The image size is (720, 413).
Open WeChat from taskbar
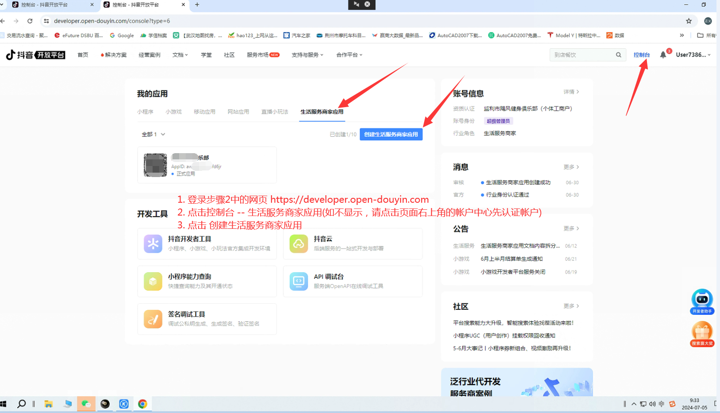pos(86,404)
